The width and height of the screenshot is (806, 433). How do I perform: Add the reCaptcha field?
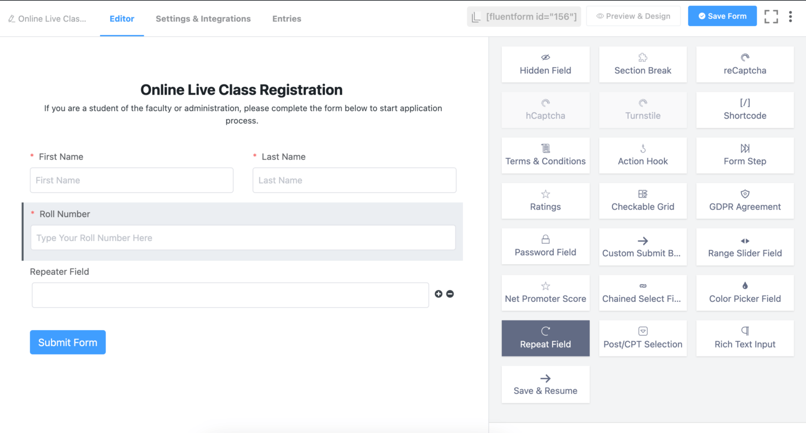(x=745, y=64)
